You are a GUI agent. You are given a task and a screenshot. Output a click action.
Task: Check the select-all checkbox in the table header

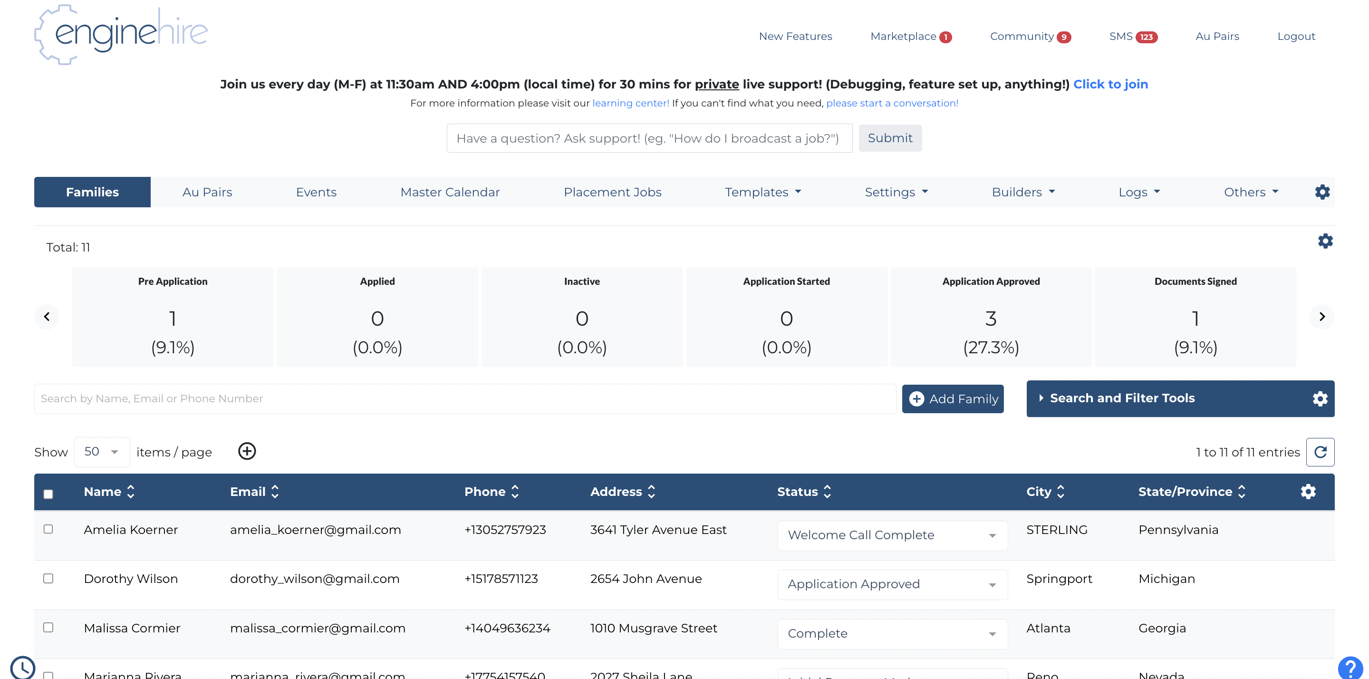click(48, 494)
